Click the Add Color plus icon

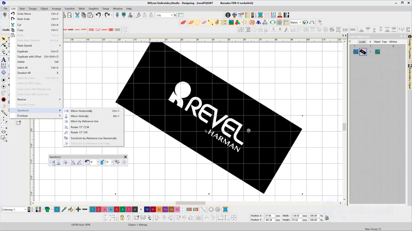pos(78,210)
